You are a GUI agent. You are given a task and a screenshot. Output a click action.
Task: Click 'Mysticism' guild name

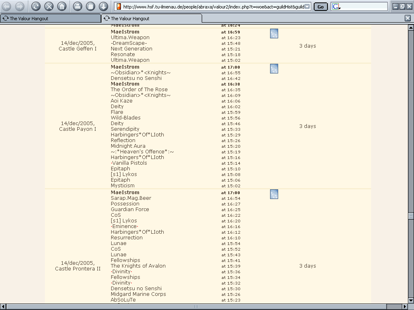coord(123,186)
